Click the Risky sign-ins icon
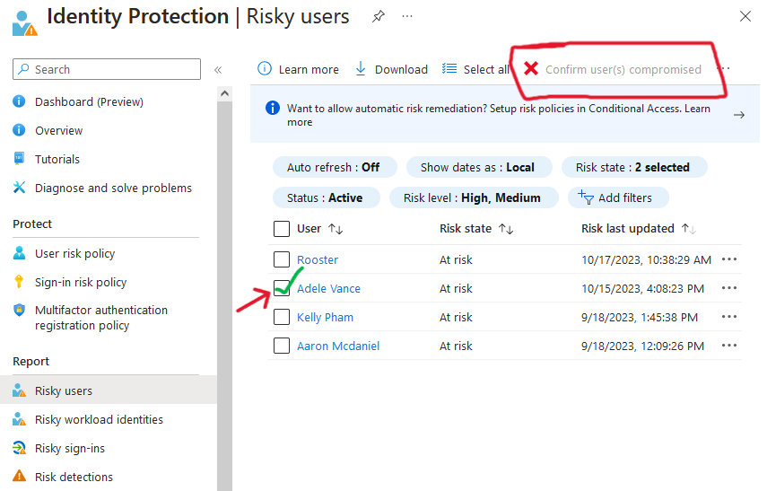767x491 pixels. (x=19, y=448)
